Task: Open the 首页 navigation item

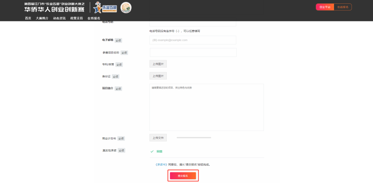Action: (x=28, y=18)
